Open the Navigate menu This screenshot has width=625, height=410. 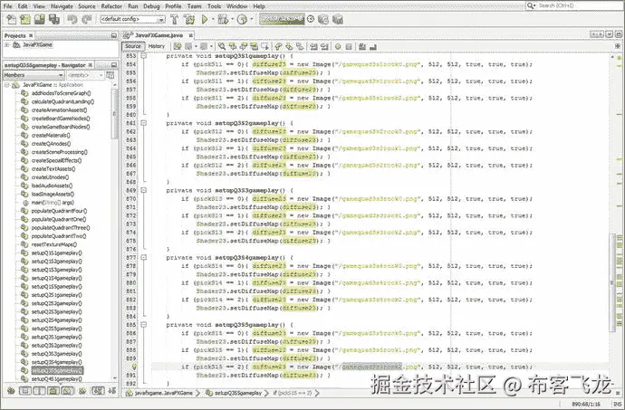[62, 6]
